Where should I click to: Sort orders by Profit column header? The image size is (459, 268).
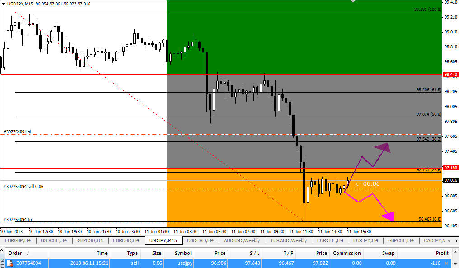coord(442,253)
